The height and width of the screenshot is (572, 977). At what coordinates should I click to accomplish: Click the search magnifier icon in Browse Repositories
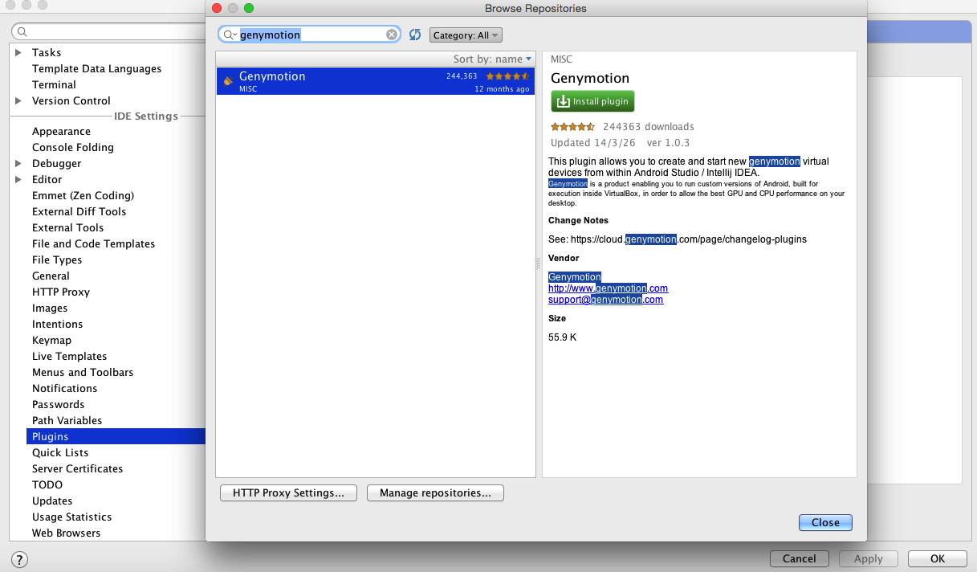coord(229,35)
